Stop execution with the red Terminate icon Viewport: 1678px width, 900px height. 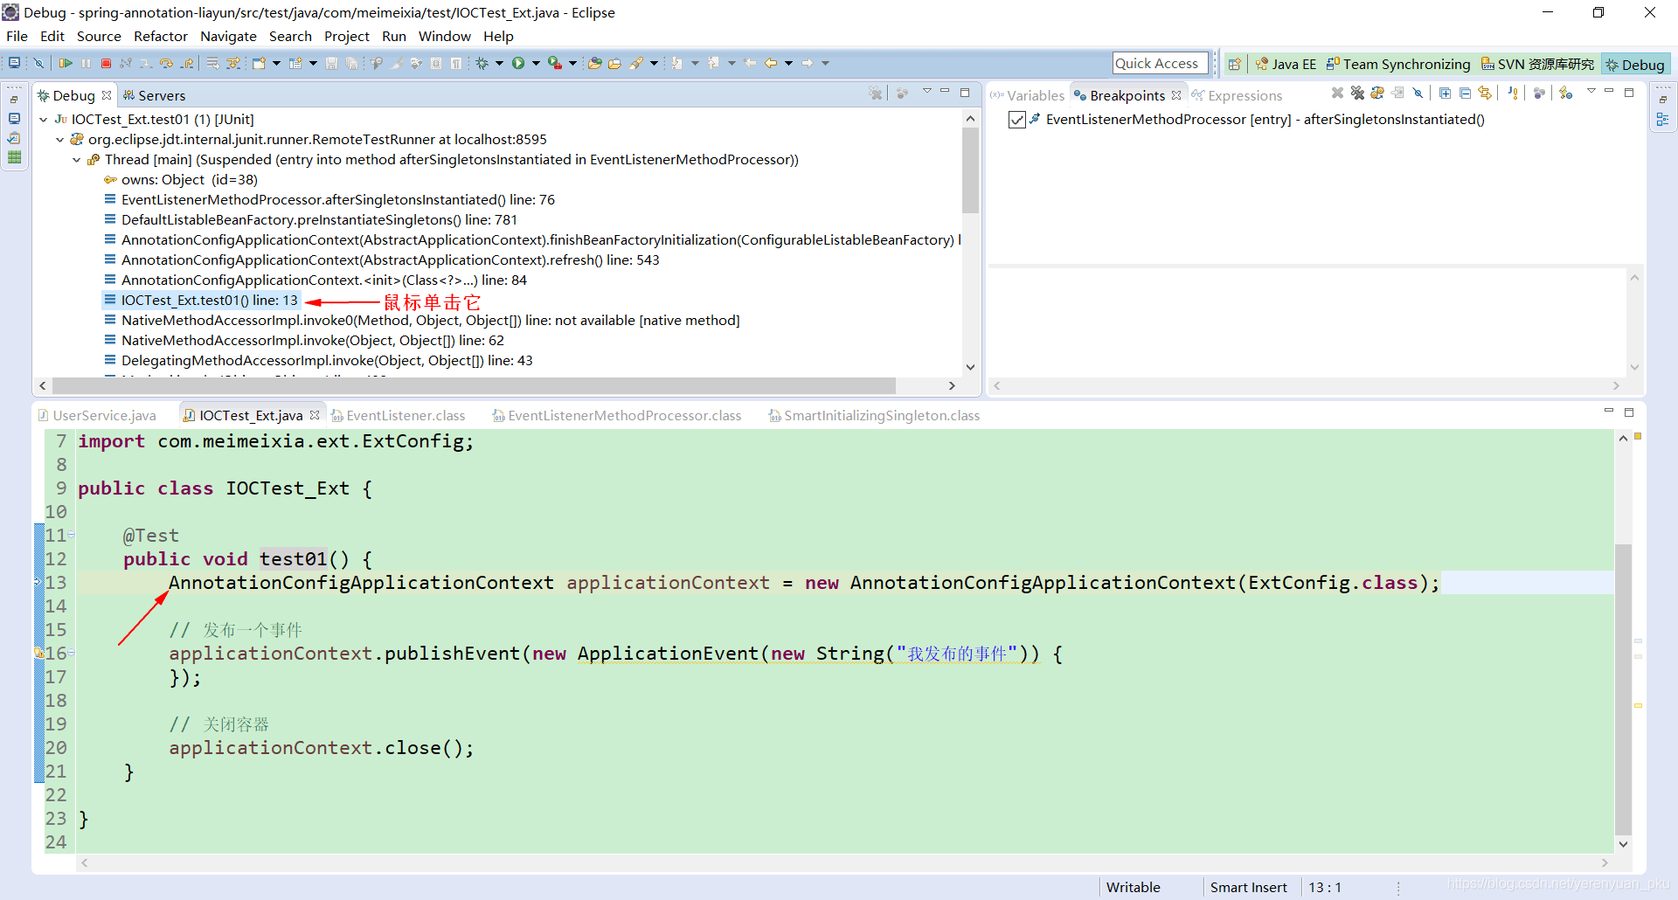(106, 63)
